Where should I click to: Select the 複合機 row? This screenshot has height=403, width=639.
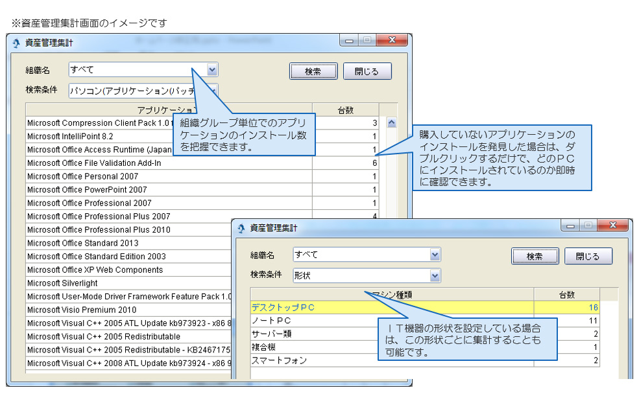[x=425, y=347]
